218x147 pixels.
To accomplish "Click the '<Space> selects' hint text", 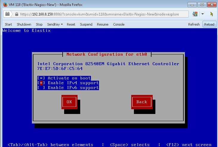I will pyautogui.click(x=129, y=145).
